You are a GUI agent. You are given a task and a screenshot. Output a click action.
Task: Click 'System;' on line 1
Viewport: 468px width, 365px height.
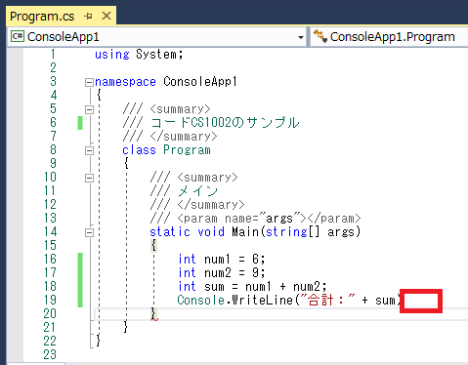pos(159,55)
